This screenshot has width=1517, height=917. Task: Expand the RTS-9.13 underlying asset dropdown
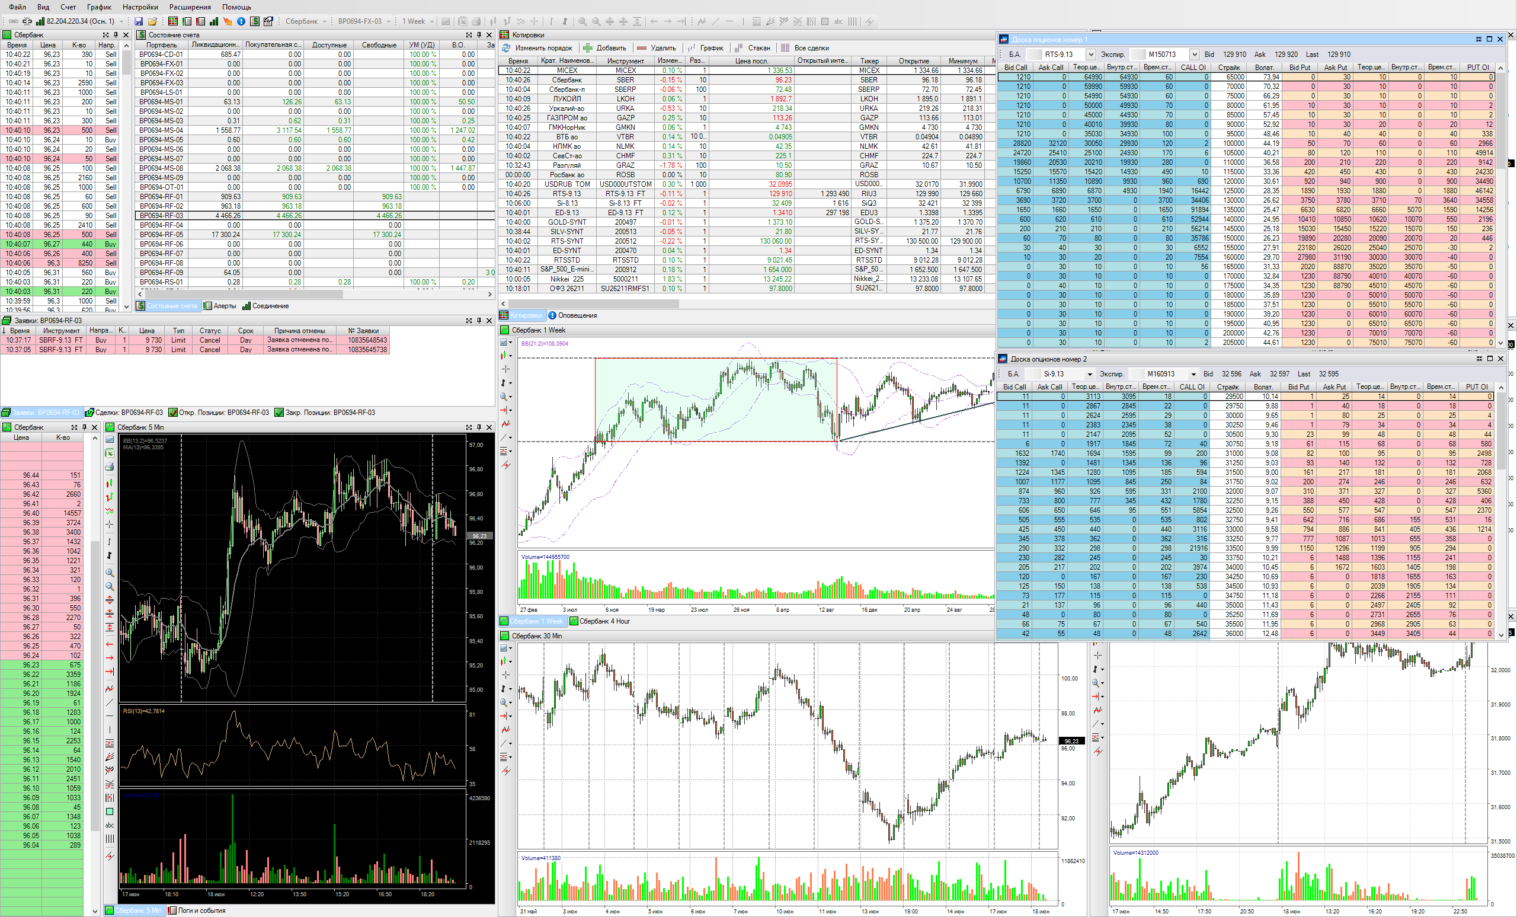click(x=1090, y=55)
